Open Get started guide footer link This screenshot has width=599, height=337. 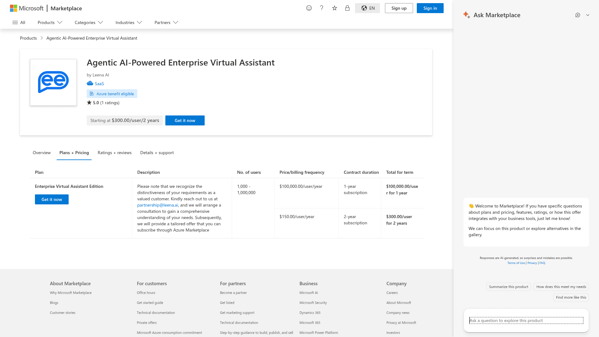150,303
